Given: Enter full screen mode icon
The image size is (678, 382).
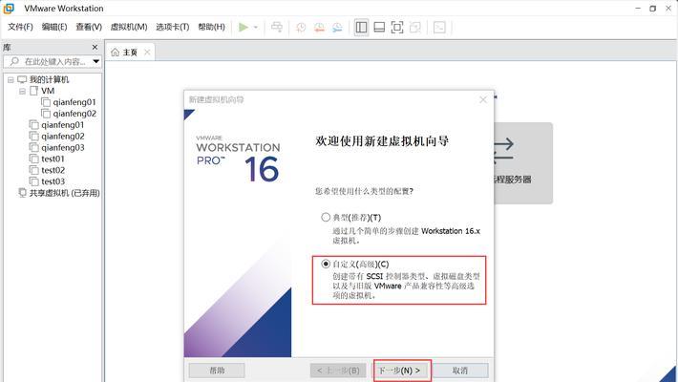Looking at the screenshot, I should point(397,28).
